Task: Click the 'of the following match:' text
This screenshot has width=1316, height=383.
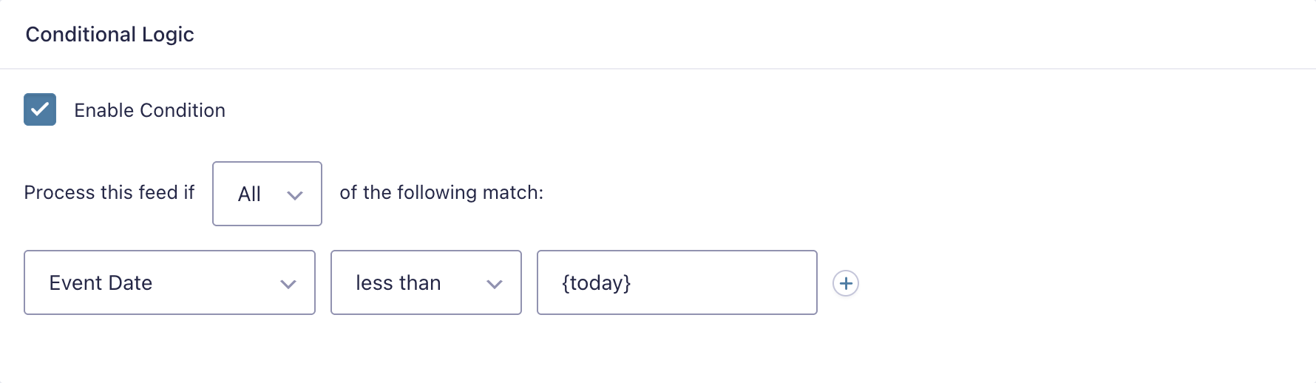Action: (x=441, y=192)
